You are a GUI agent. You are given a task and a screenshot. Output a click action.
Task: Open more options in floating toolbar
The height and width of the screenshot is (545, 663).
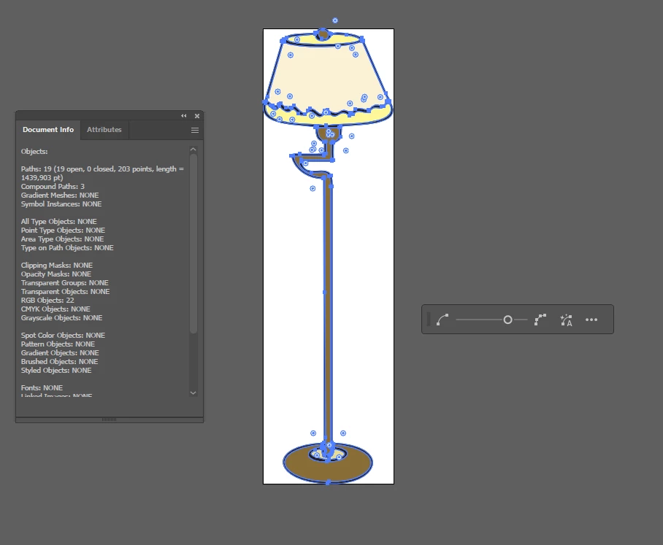coord(591,320)
